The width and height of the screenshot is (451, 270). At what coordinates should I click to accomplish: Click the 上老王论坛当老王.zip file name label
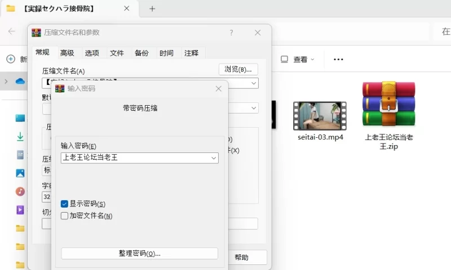(x=389, y=142)
